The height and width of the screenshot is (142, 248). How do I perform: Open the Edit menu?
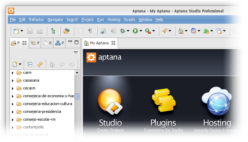22,20
